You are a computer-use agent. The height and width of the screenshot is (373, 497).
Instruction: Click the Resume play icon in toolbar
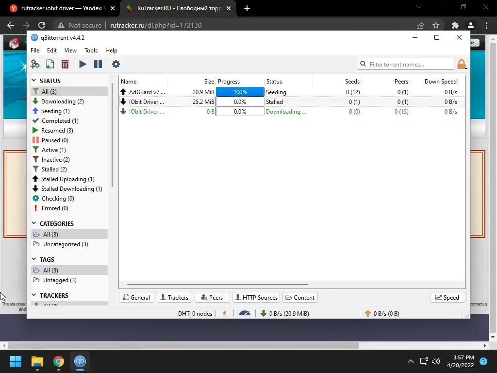[x=83, y=64]
